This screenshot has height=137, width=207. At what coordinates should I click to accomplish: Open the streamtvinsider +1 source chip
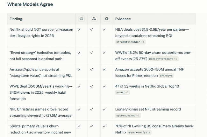(130, 42)
